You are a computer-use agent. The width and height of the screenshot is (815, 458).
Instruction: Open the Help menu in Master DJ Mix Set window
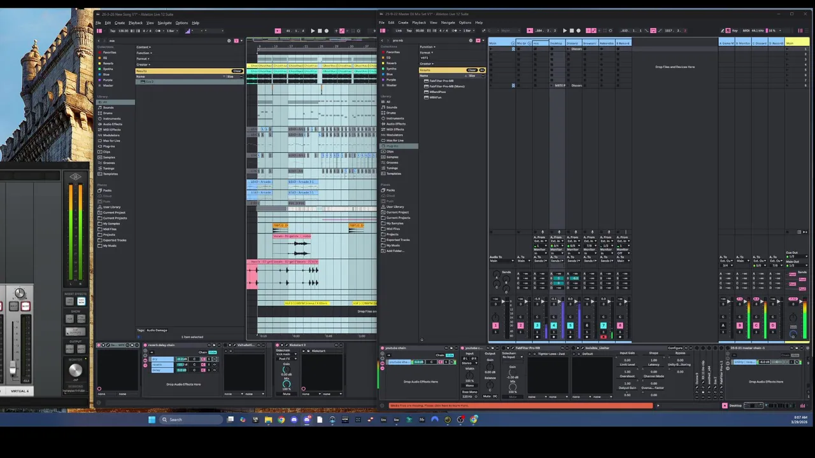479,23
